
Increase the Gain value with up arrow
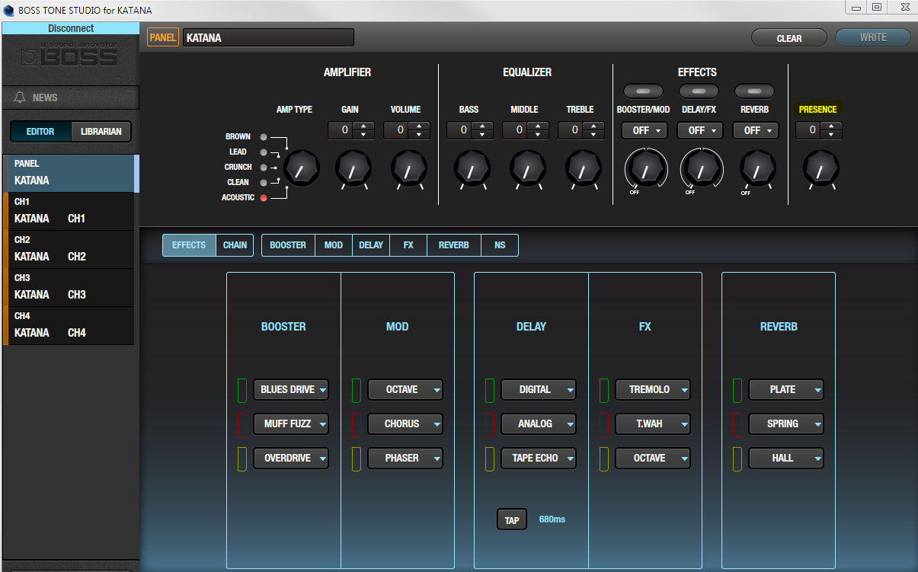pyautogui.click(x=363, y=126)
